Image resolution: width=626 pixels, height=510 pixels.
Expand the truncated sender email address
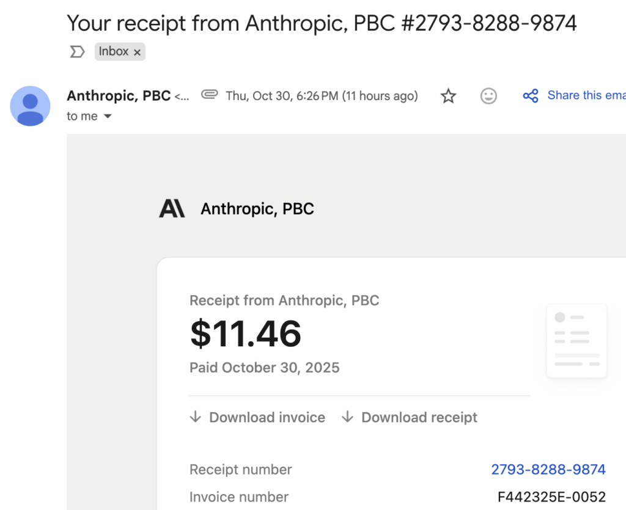click(x=182, y=97)
